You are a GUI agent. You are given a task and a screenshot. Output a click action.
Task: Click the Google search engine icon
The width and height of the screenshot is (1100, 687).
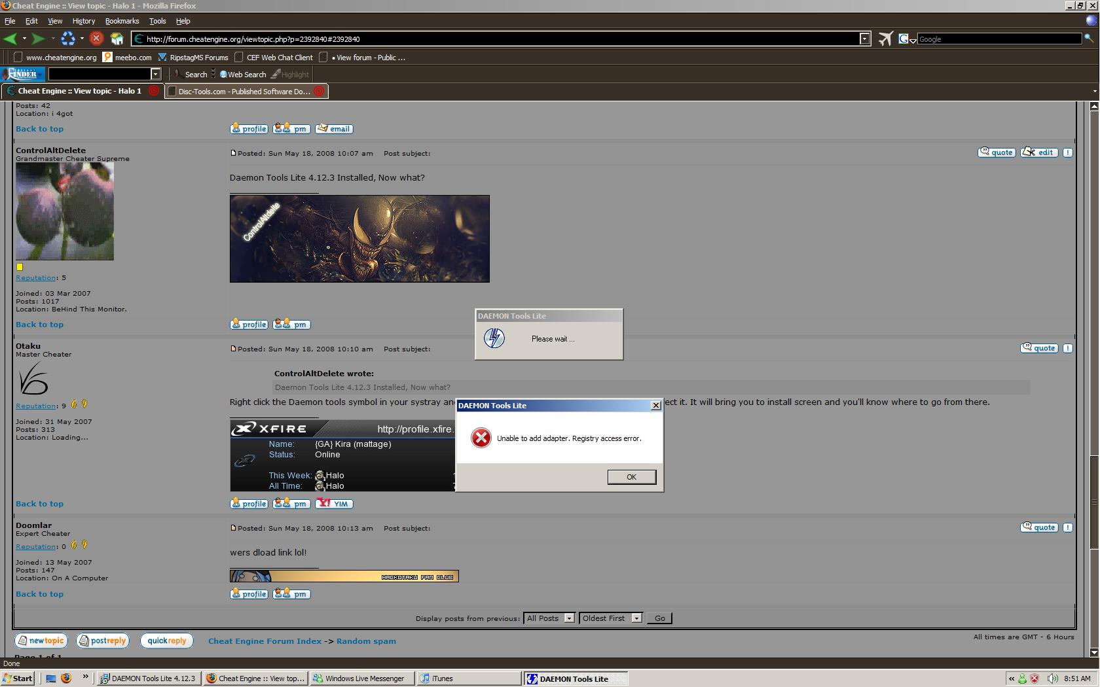tap(904, 39)
